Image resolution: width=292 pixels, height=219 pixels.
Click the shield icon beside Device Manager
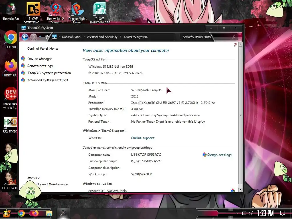tap(23, 58)
